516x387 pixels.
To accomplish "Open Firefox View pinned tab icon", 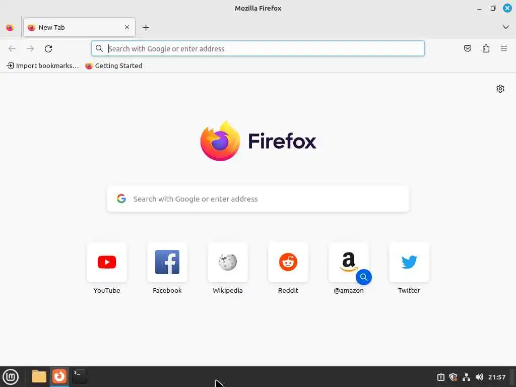I will [10, 28].
